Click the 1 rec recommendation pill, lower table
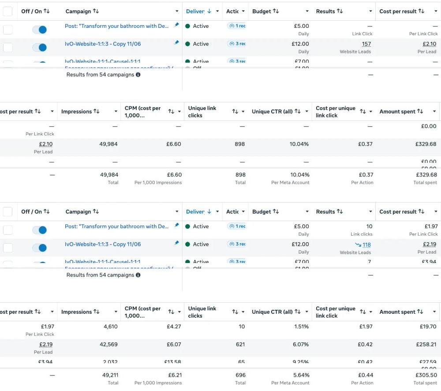 point(236,226)
